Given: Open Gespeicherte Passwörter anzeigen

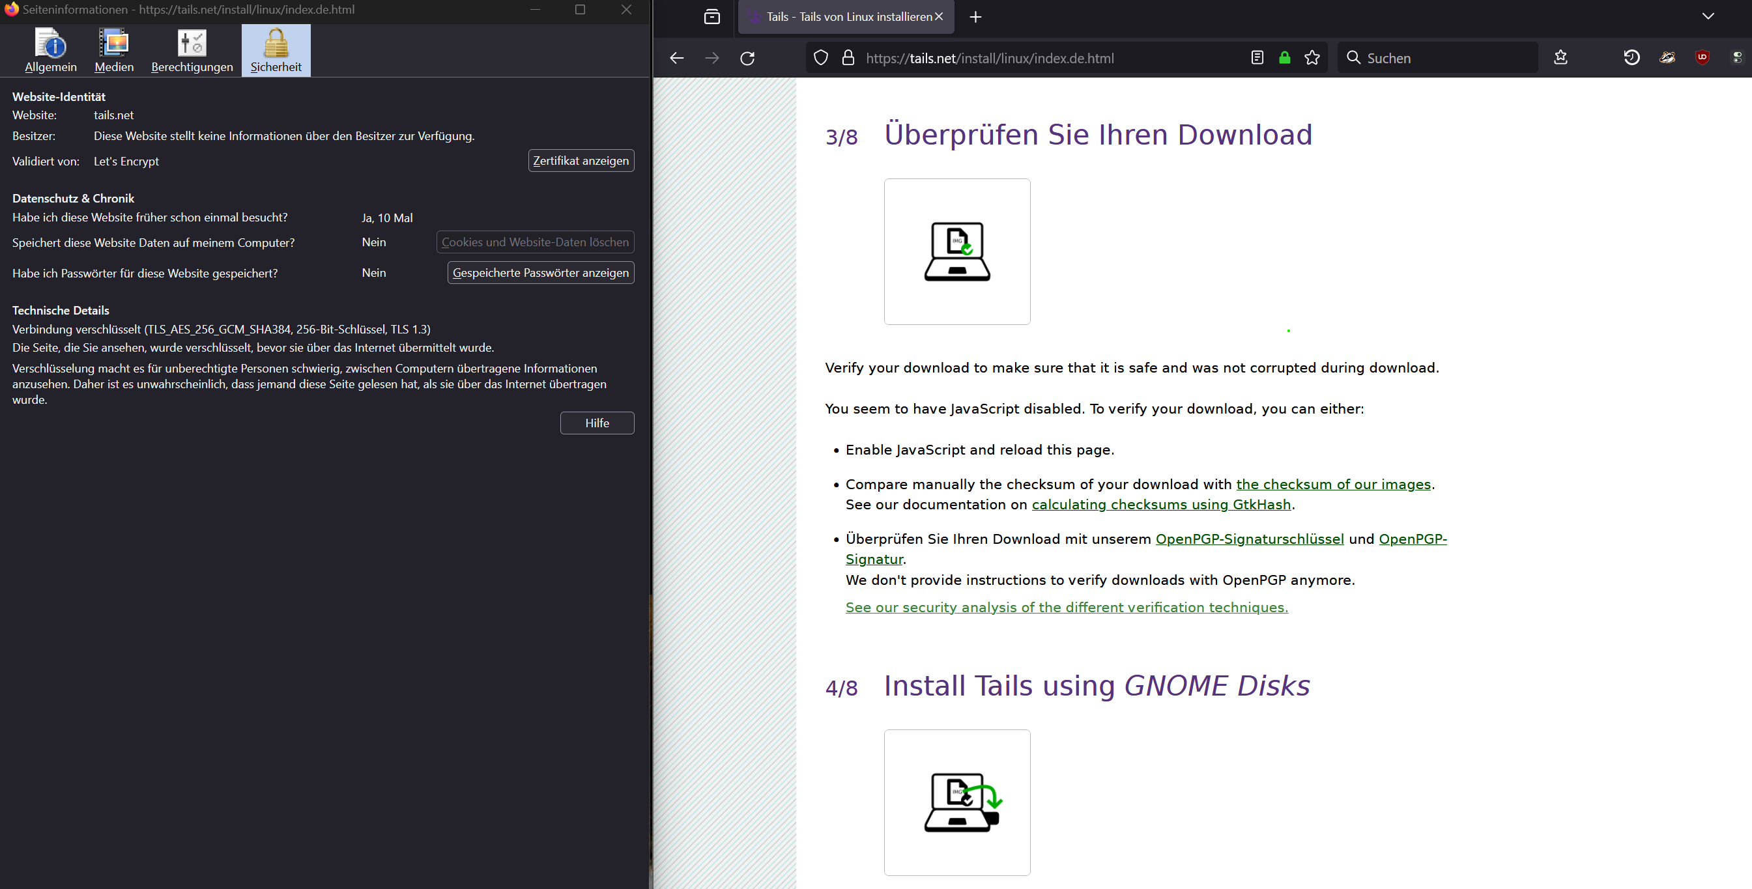Looking at the screenshot, I should click(x=541, y=272).
